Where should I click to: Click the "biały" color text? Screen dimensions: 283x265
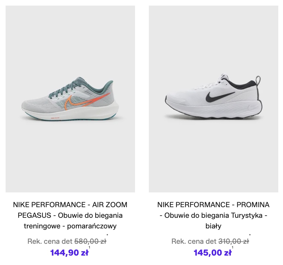click(x=213, y=226)
